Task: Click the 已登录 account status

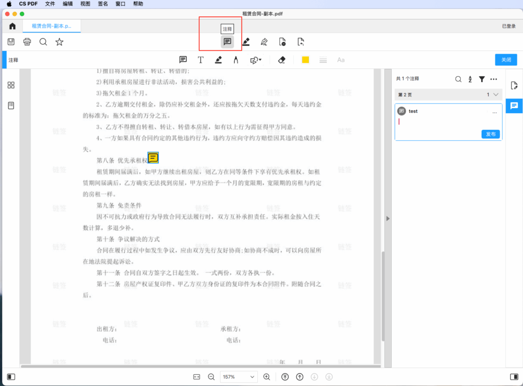Action: point(509,26)
